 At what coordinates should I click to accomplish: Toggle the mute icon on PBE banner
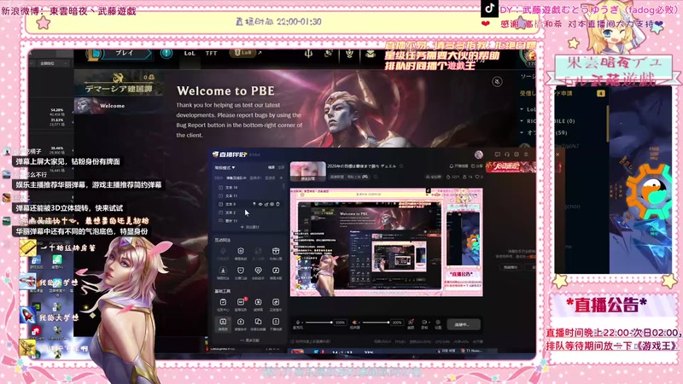pos(497,81)
